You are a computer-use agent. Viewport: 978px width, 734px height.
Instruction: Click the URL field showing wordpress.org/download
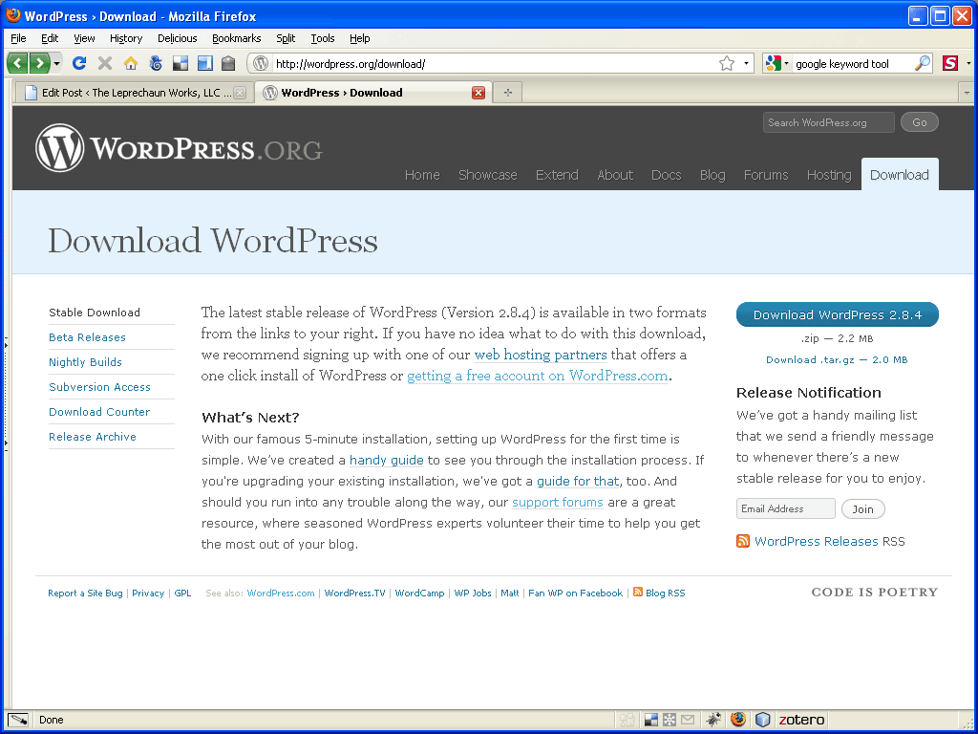[493, 64]
